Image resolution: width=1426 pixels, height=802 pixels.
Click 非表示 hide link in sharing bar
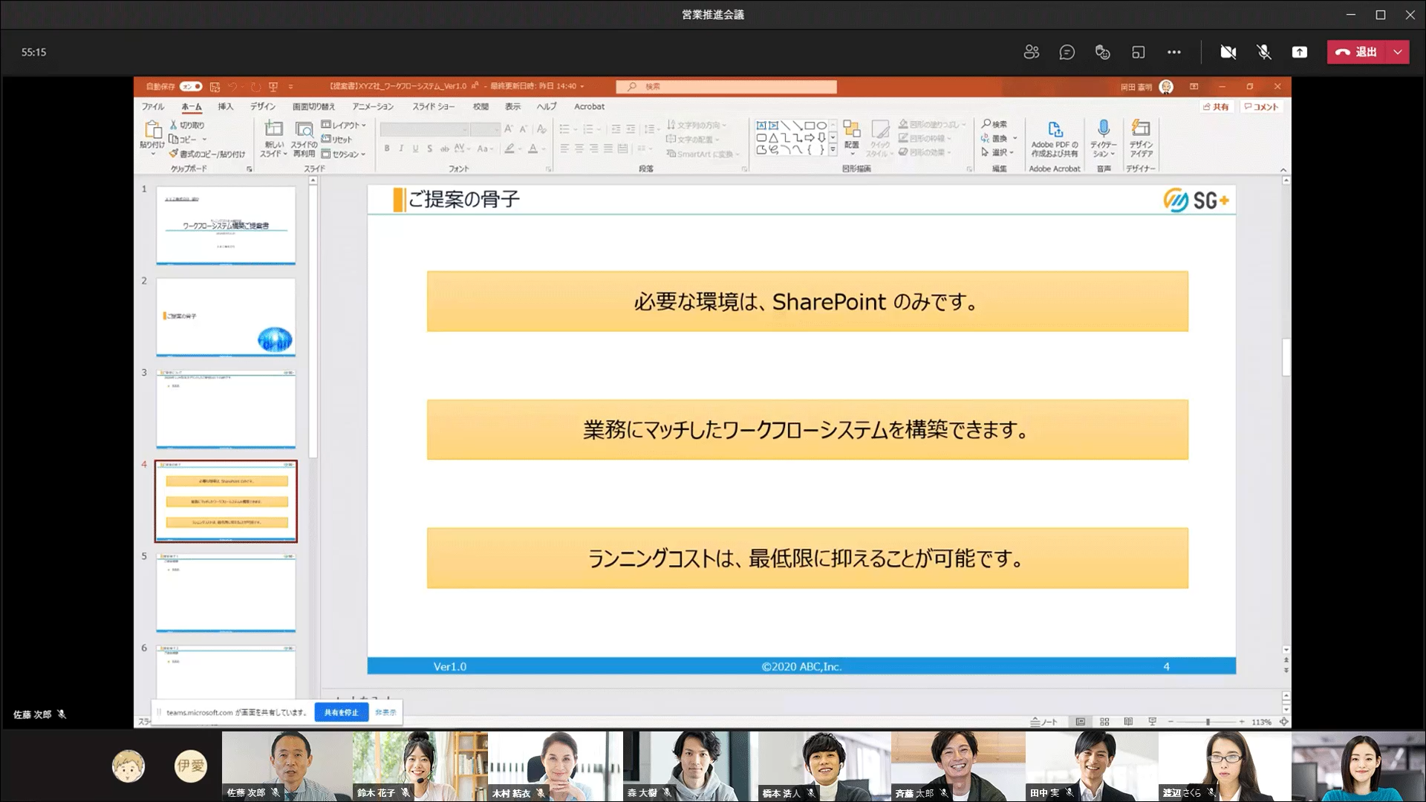tap(385, 712)
